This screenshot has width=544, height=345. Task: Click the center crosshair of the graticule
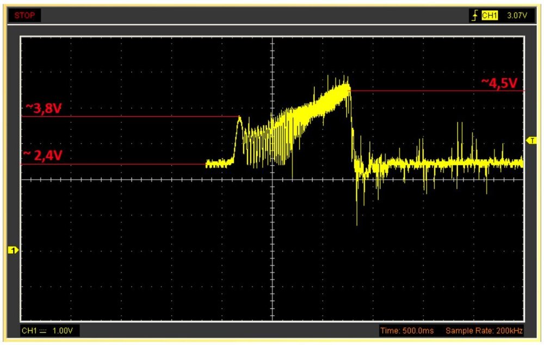click(x=272, y=179)
